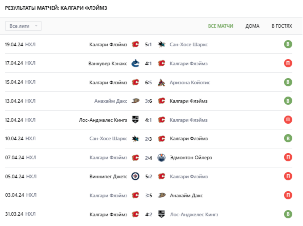Screen dimensions: 303x226
Task: Click the "НХЛ" league label for 31.03.24
Action: pos(31,214)
